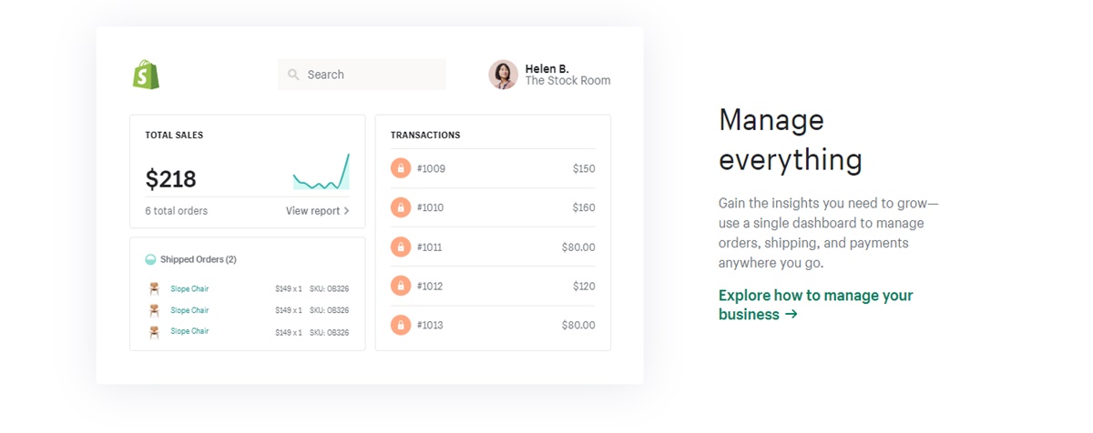The width and height of the screenshot is (1093, 433).
Task: Click Helen B. profile avatar
Action: [503, 75]
